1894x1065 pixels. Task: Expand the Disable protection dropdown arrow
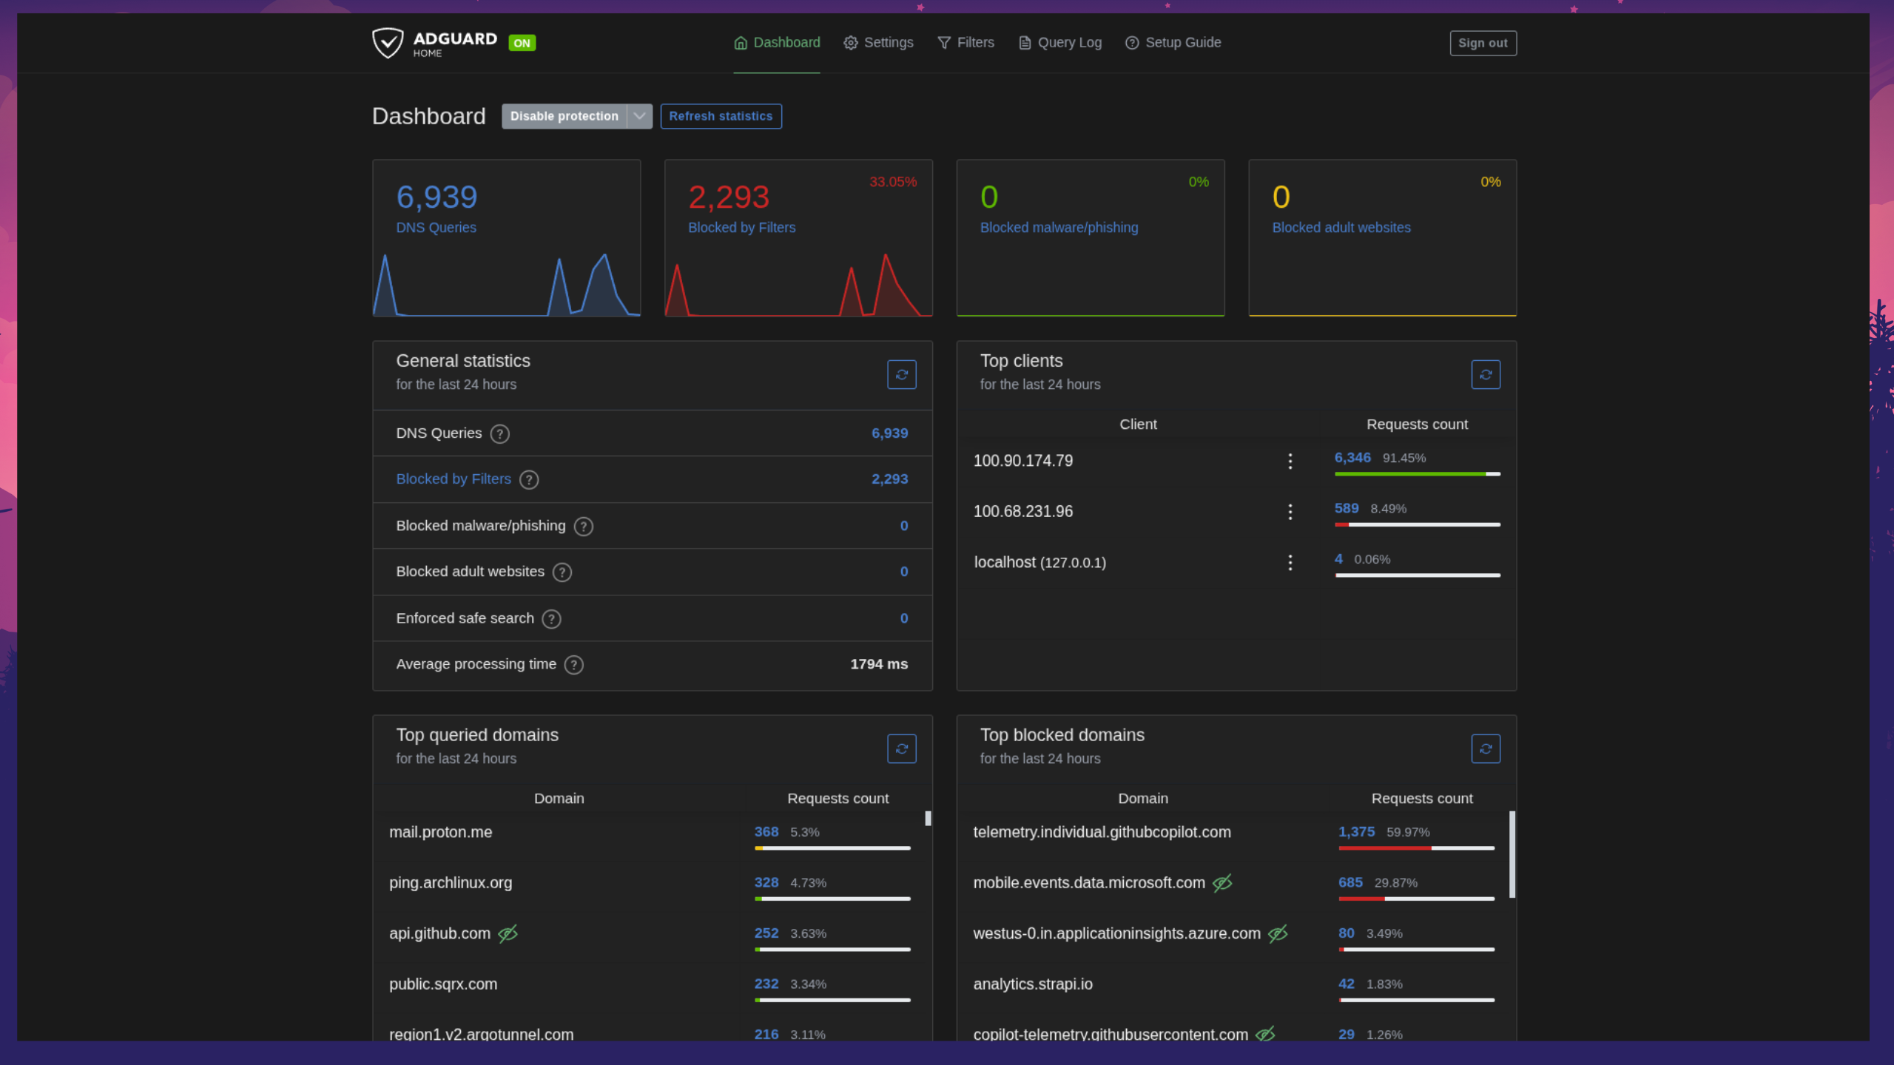[640, 116]
